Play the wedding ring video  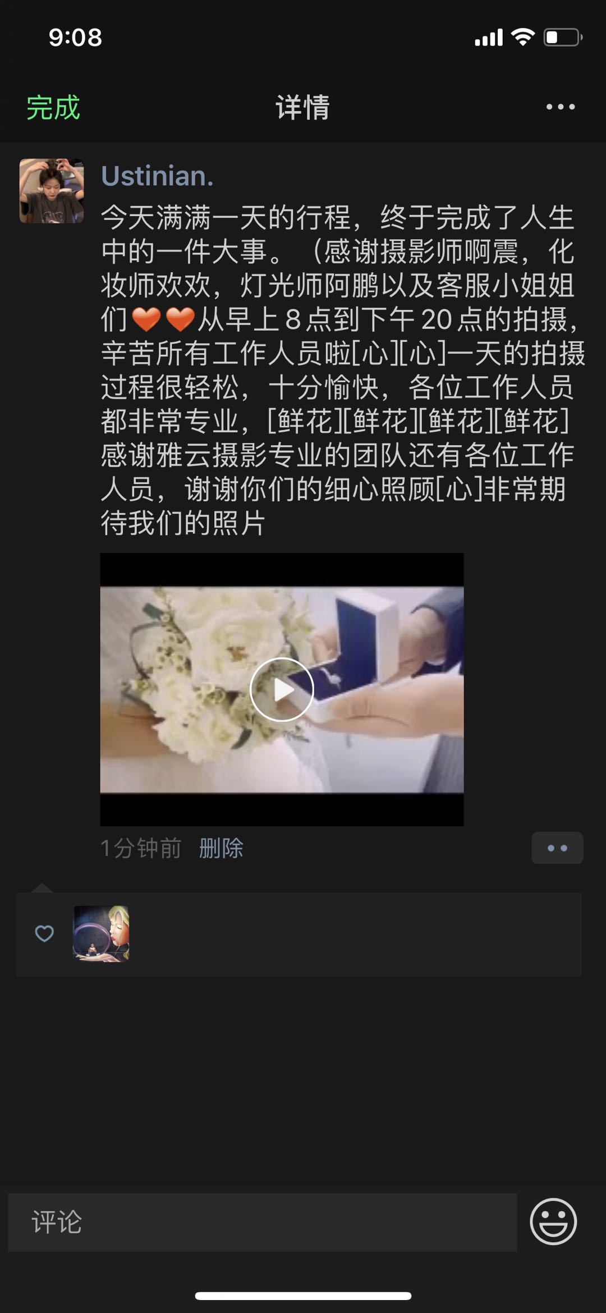click(x=282, y=689)
